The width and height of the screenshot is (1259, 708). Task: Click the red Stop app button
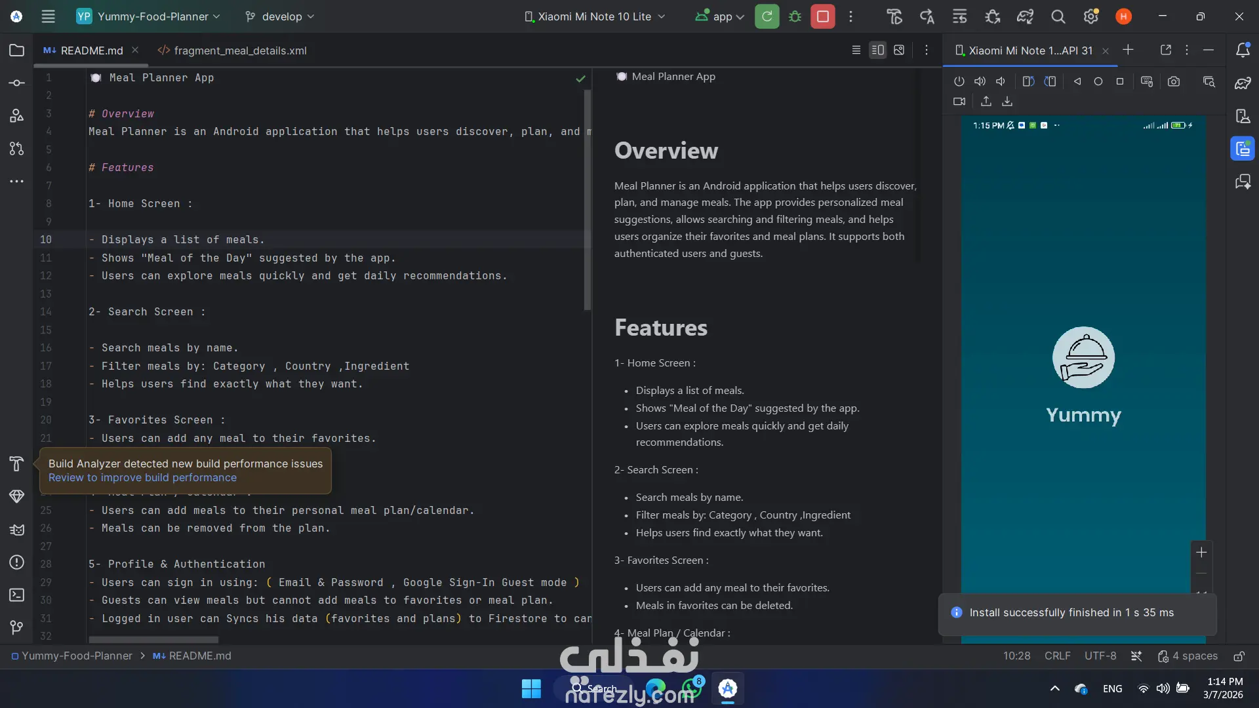click(822, 16)
